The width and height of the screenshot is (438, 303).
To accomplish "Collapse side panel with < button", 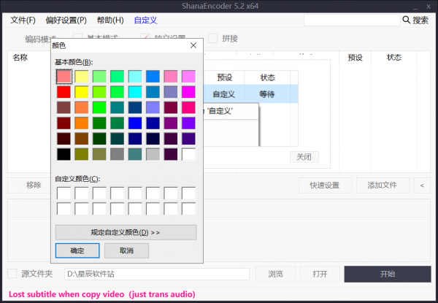I will coord(422,185).
